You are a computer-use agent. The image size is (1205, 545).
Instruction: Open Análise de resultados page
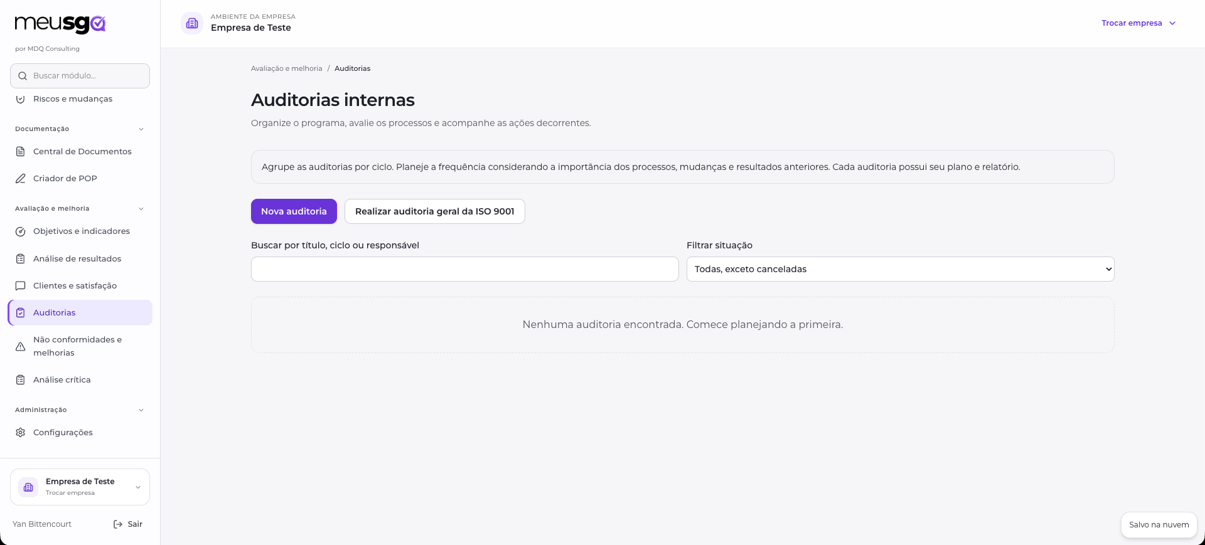80,259
